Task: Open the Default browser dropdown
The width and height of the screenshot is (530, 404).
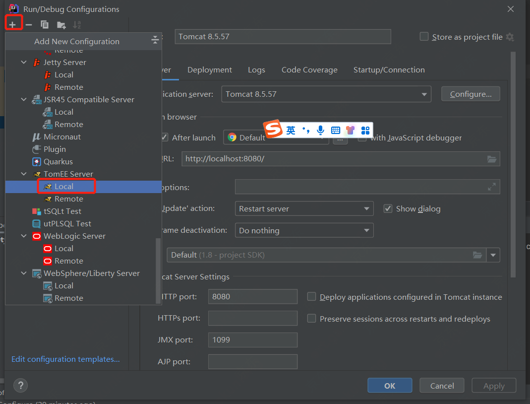Action: pos(276,137)
